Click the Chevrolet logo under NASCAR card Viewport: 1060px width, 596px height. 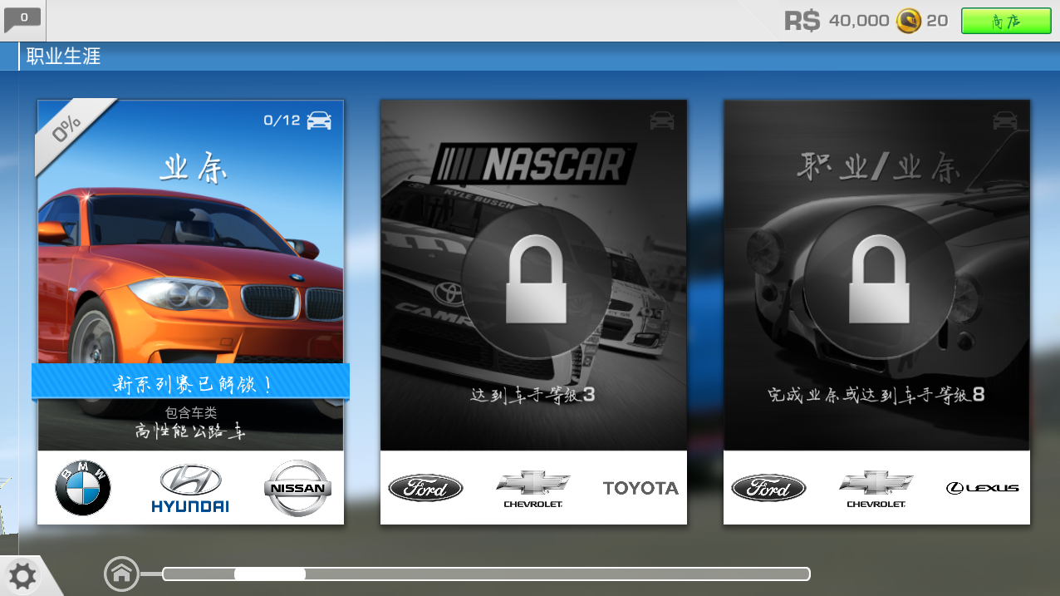point(533,489)
